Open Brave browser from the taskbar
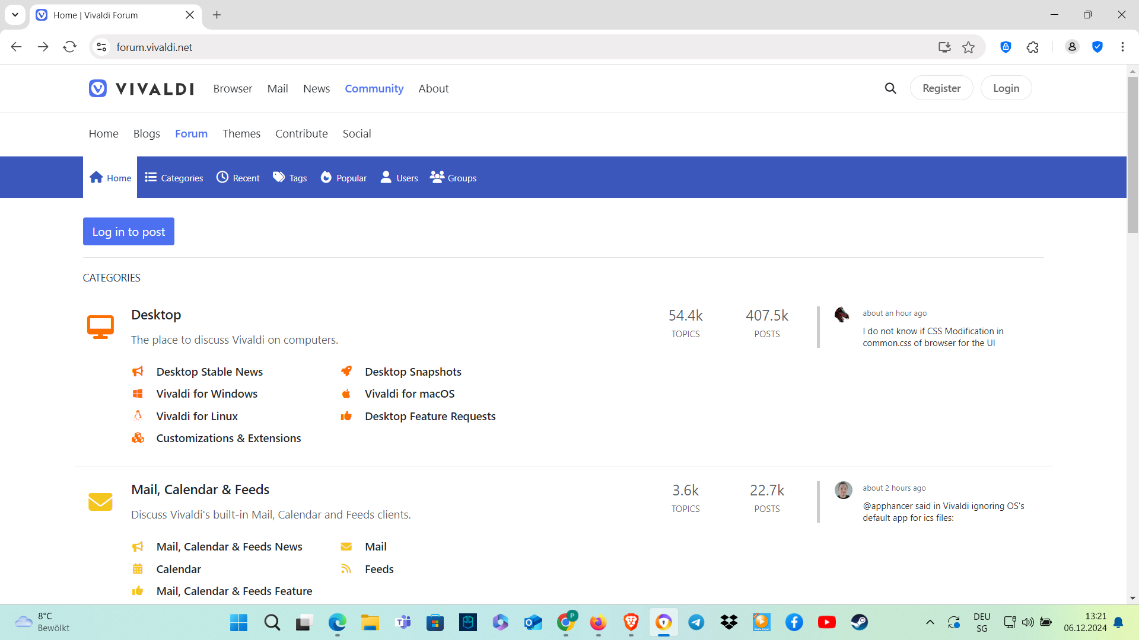Screen dimensions: 1139x640 (631, 622)
